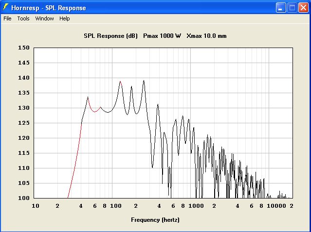Click the 10 hertz axis label
The image size is (311, 232).
36,206
